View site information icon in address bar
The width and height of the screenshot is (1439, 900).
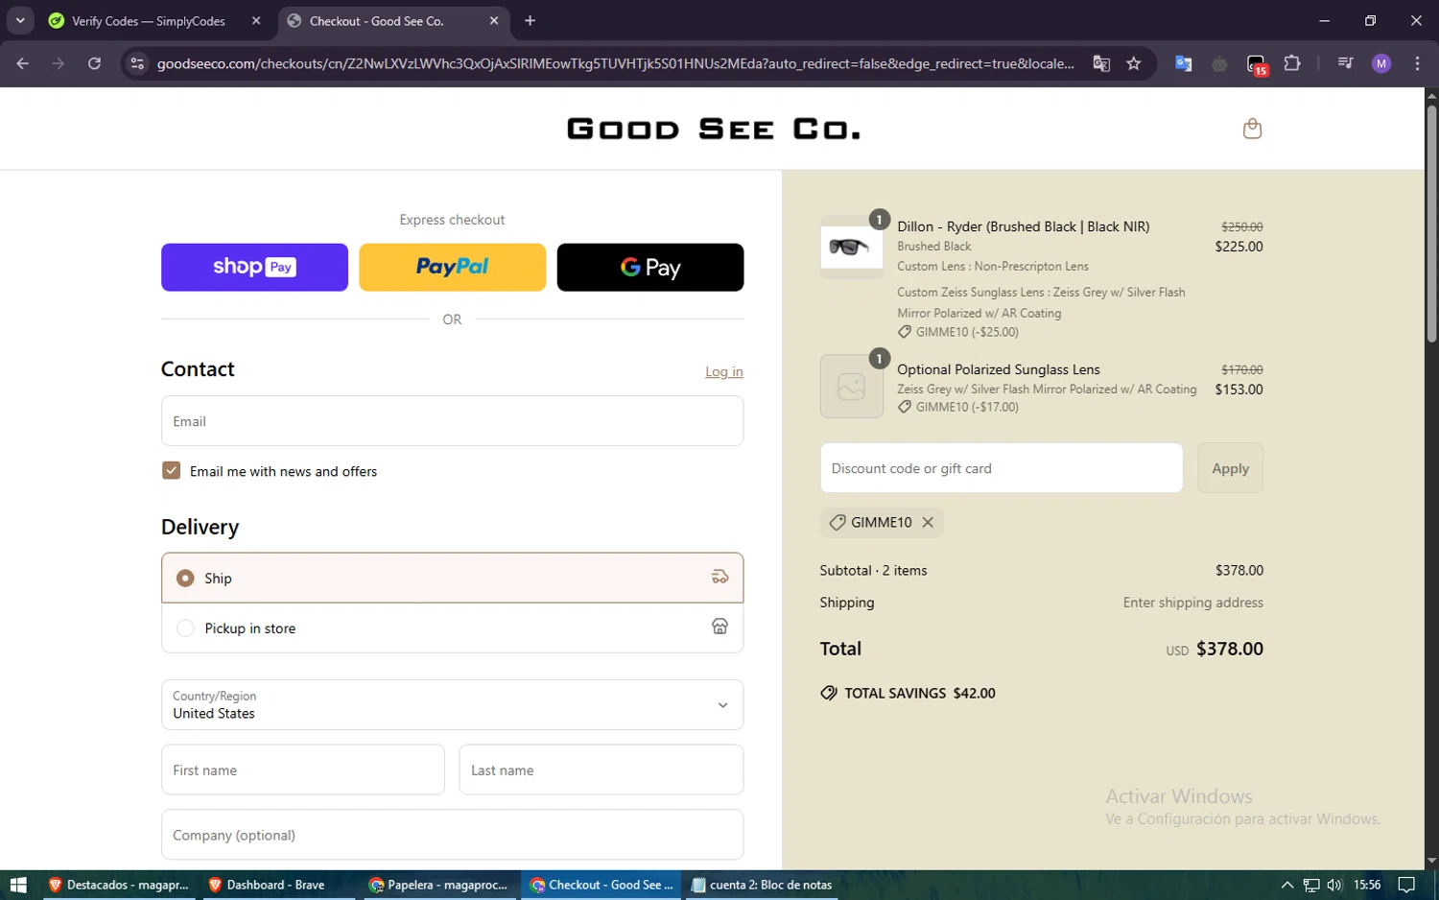137,63
